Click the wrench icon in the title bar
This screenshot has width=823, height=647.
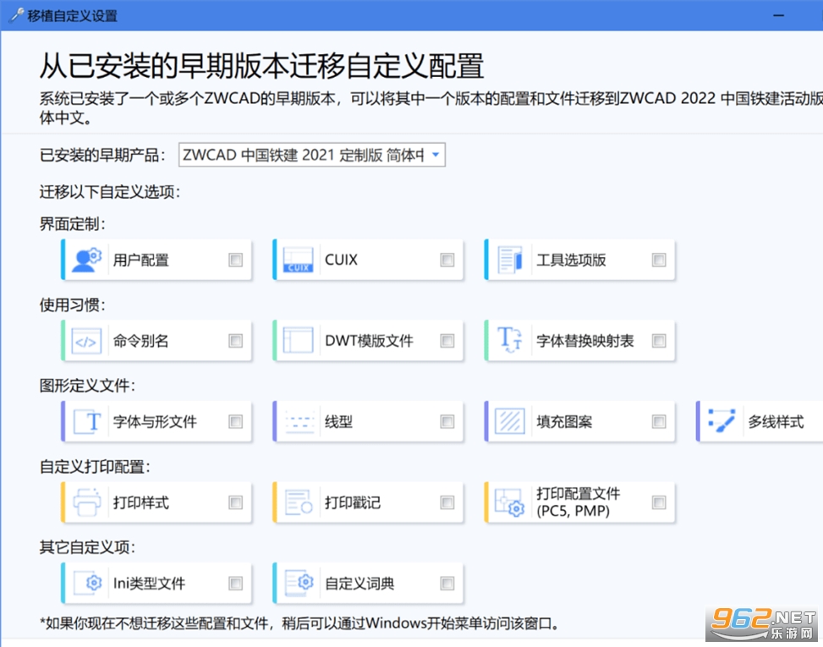click(x=17, y=15)
